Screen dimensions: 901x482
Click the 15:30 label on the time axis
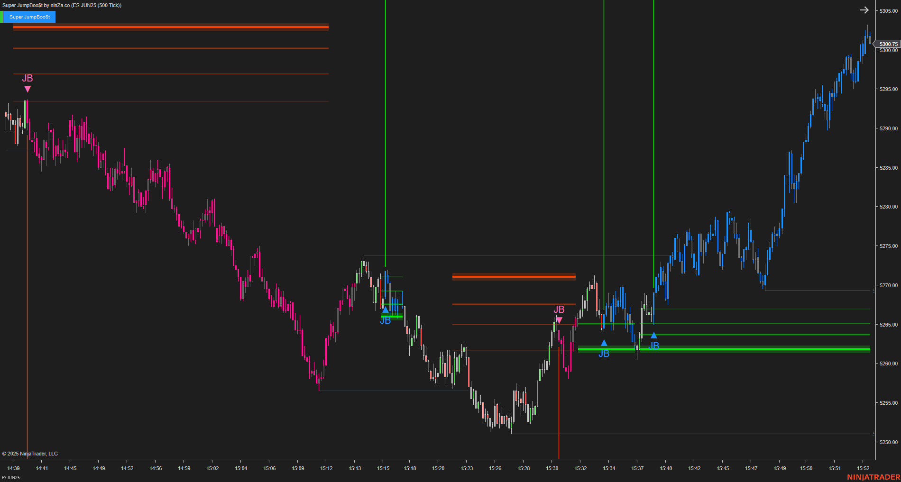552,468
